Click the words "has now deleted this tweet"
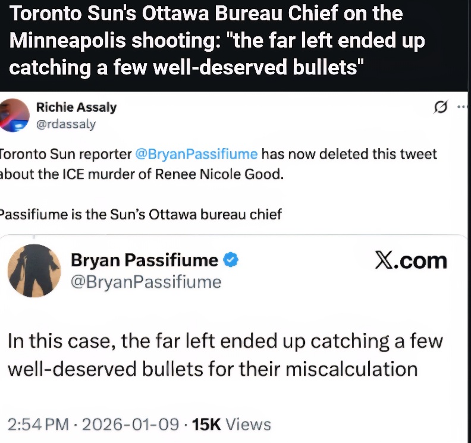Viewport: 471px width, 443px height. 349,154
